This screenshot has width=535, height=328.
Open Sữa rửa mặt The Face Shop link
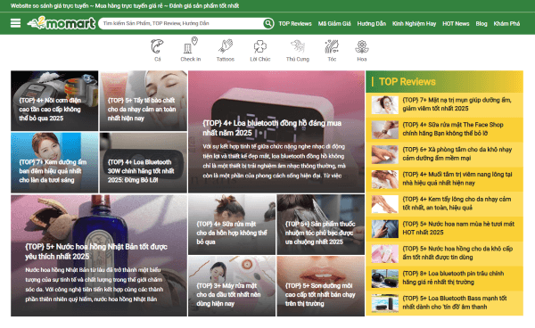point(453,129)
